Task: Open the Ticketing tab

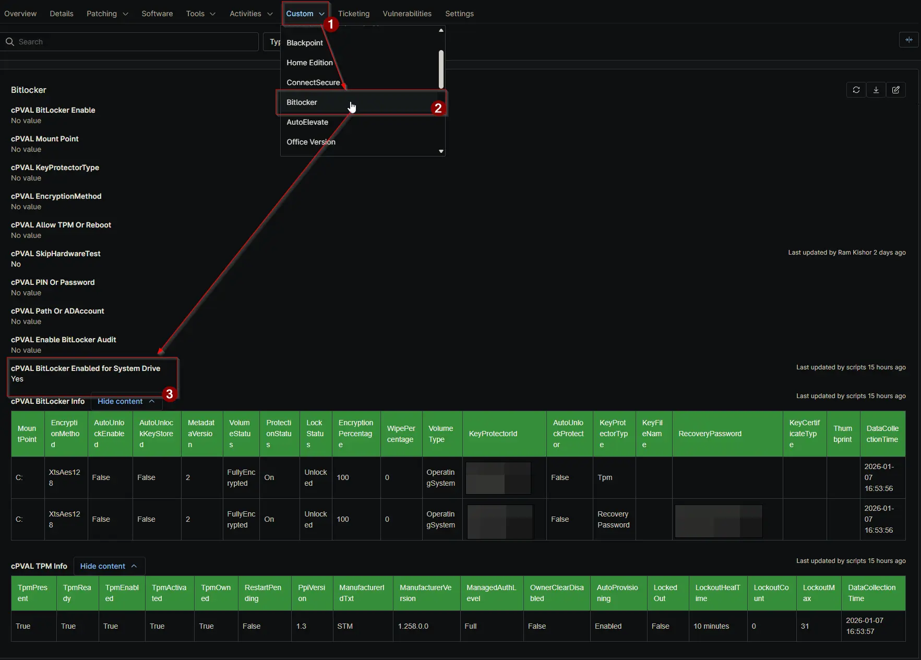Action: [353, 14]
